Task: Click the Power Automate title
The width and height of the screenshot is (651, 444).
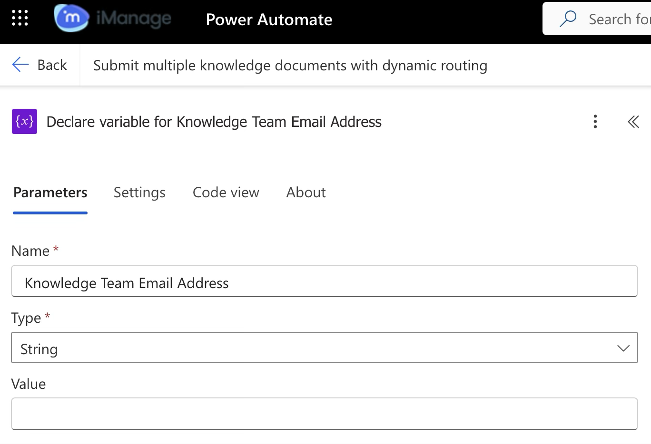Action: [x=269, y=19]
